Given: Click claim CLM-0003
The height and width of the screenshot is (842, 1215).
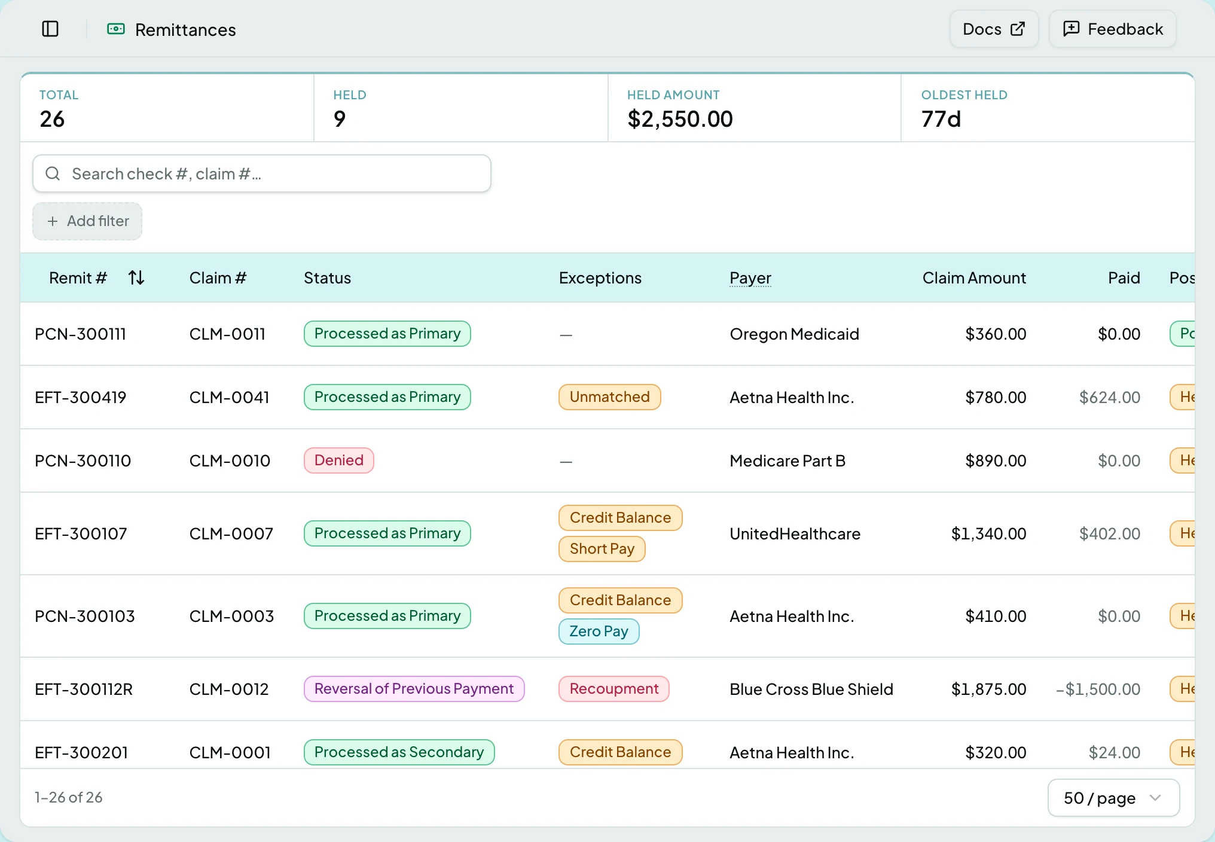Looking at the screenshot, I should (x=231, y=616).
